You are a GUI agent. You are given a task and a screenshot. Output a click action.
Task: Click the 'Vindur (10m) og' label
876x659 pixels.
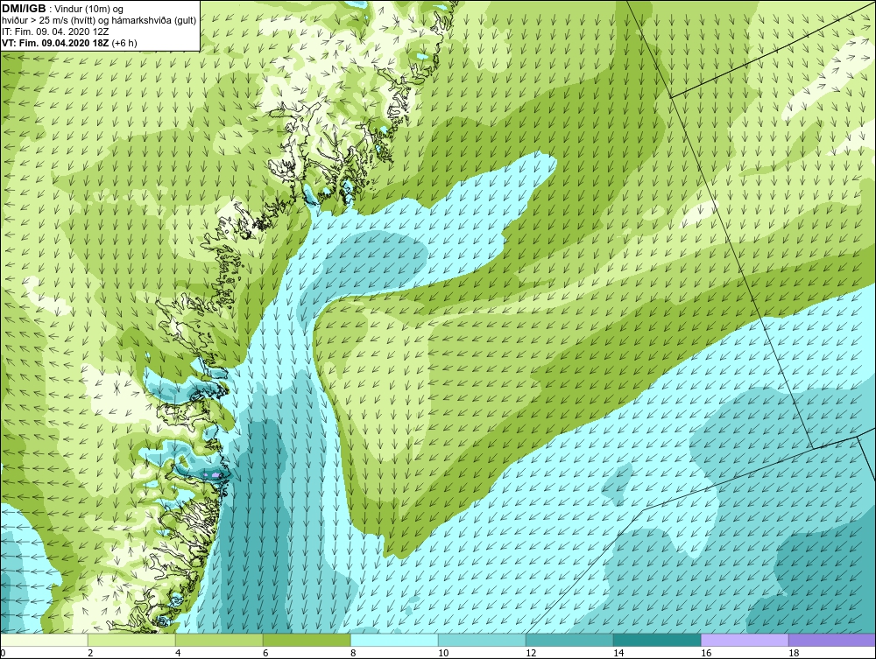[89, 10]
